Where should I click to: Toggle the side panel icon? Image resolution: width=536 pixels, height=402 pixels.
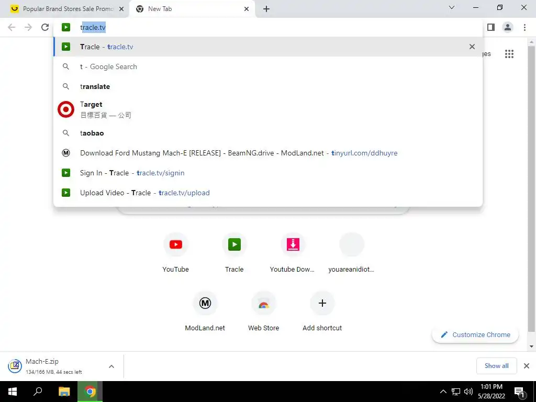(491, 27)
